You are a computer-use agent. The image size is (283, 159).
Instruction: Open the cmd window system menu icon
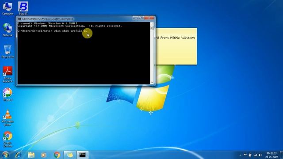19,19
